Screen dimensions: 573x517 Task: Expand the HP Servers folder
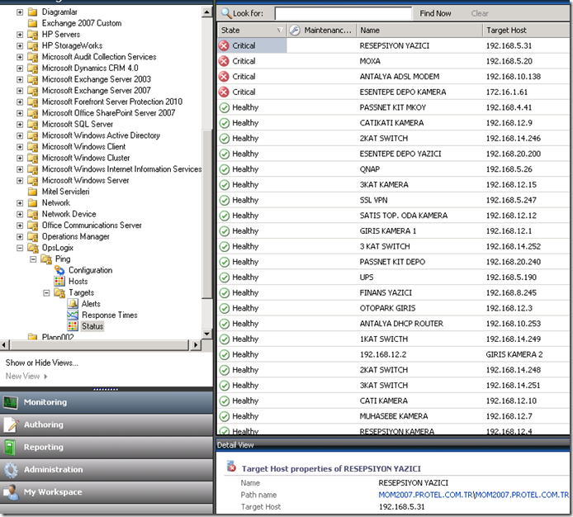[20, 35]
